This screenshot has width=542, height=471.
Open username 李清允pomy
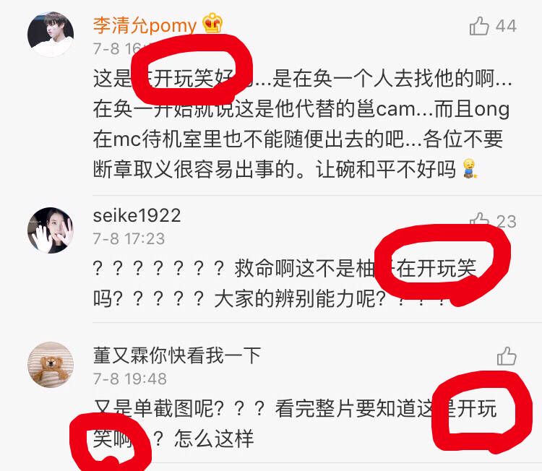click(145, 25)
